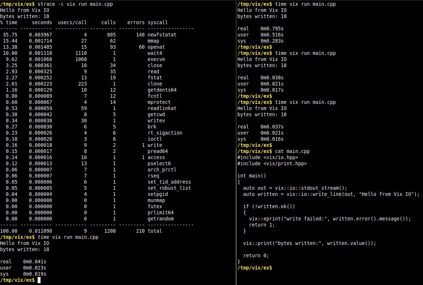Screen dimensions: 423x285
Task: Click the 'write_line' code line
Action: [x=331, y=194]
